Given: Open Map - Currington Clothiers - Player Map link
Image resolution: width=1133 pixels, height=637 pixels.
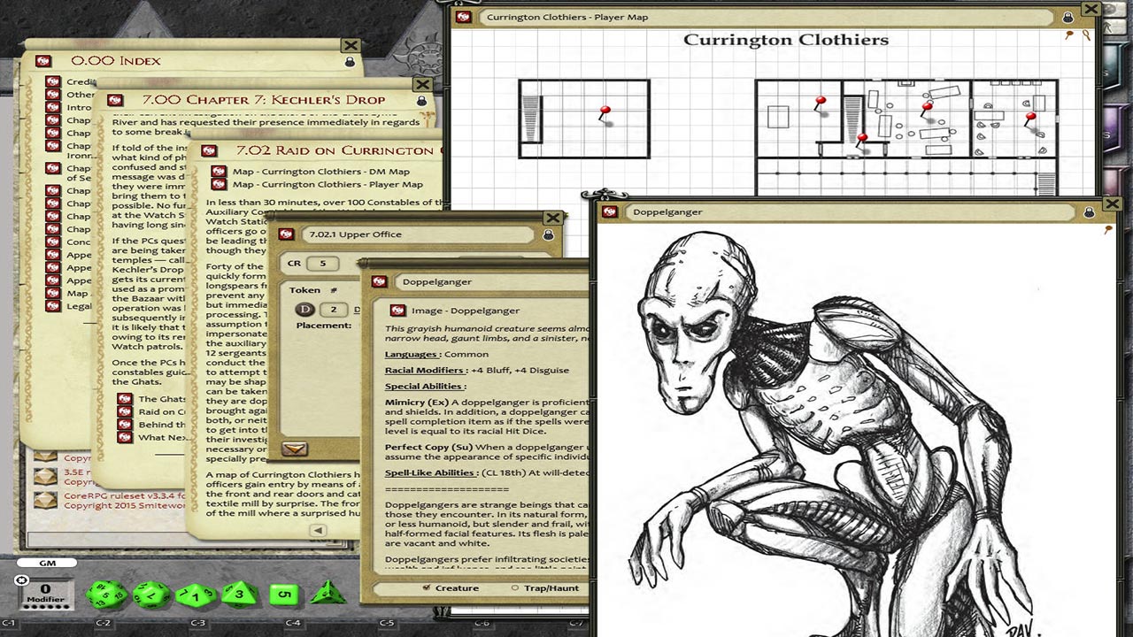Looking at the screenshot, I should point(218,185).
